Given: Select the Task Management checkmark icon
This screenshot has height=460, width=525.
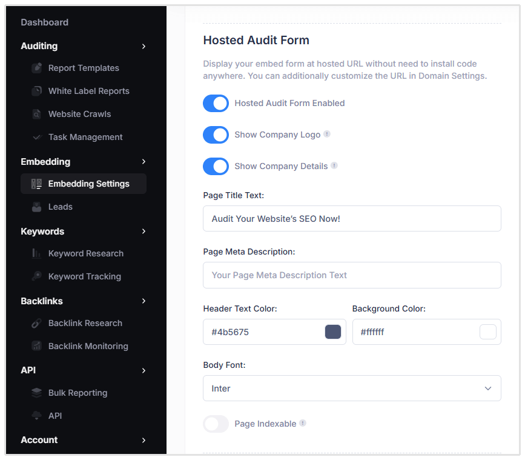Looking at the screenshot, I should (x=36, y=137).
